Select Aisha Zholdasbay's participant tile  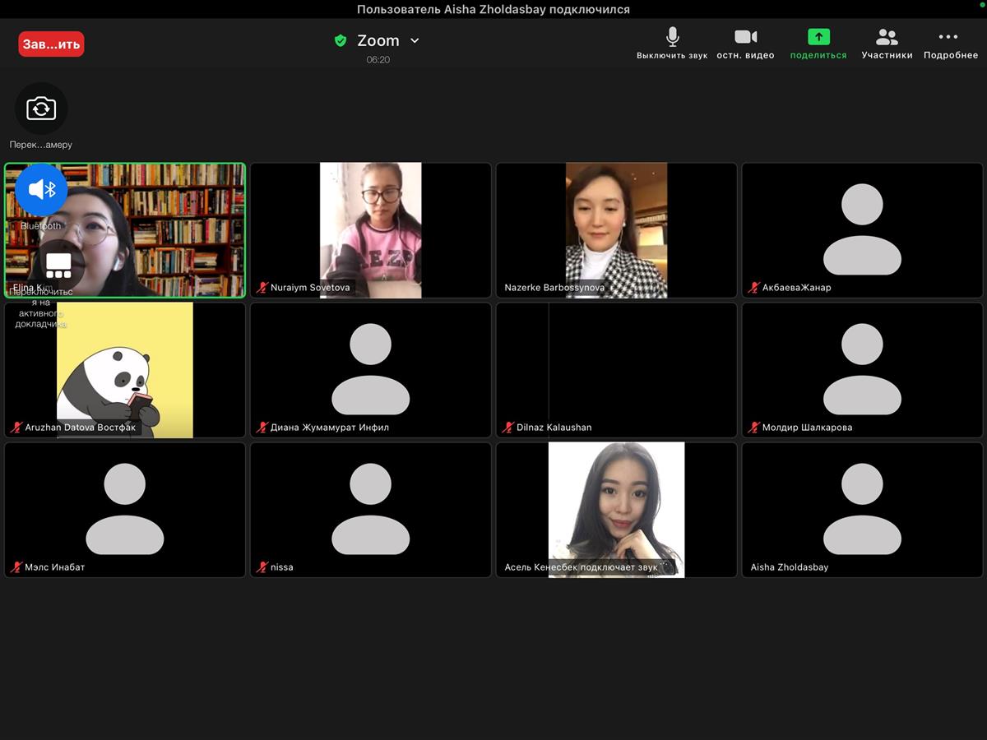862,510
